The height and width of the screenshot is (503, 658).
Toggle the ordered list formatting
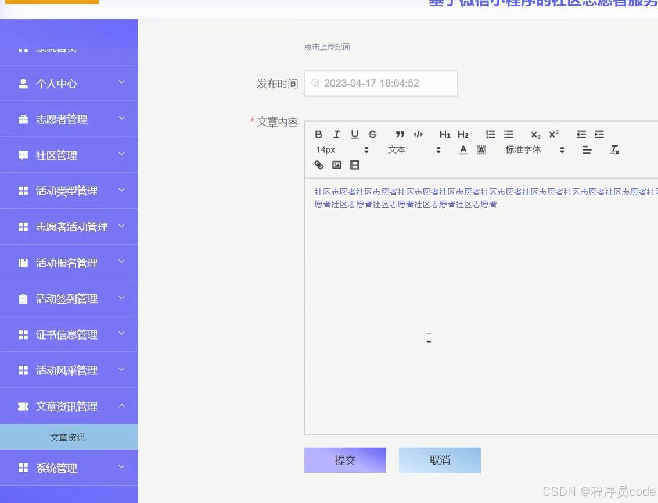point(491,134)
